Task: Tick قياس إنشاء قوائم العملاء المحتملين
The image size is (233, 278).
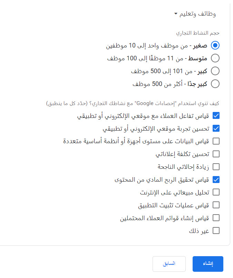Action: tap(216, 218)
